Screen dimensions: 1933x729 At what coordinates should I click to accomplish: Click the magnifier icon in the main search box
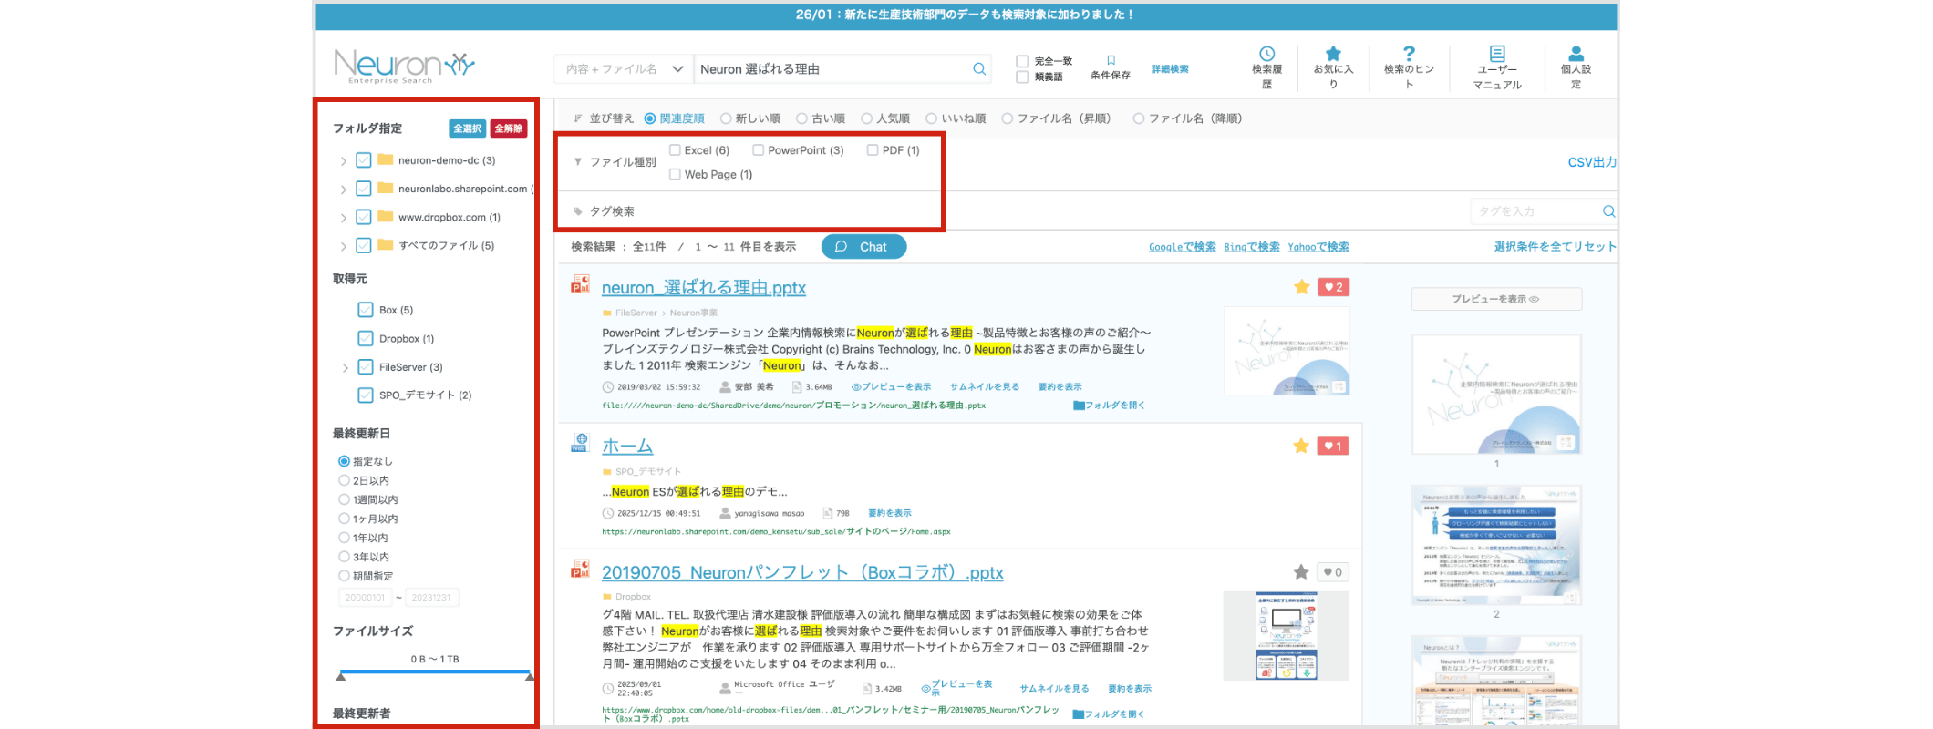point(979,69)
